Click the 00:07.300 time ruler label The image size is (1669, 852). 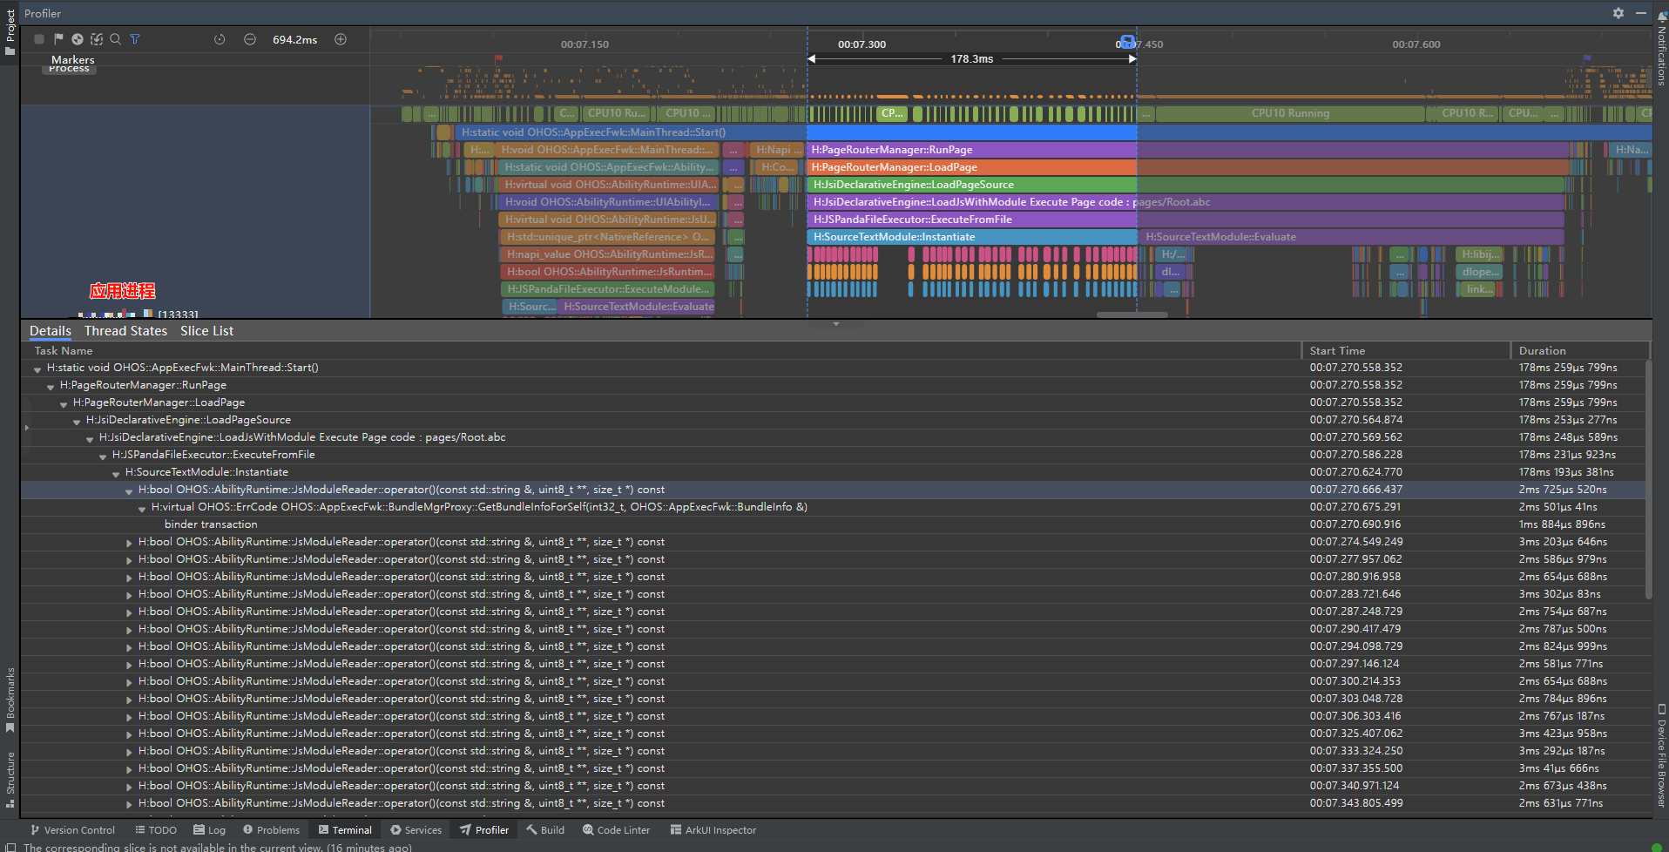click(862, 44)
